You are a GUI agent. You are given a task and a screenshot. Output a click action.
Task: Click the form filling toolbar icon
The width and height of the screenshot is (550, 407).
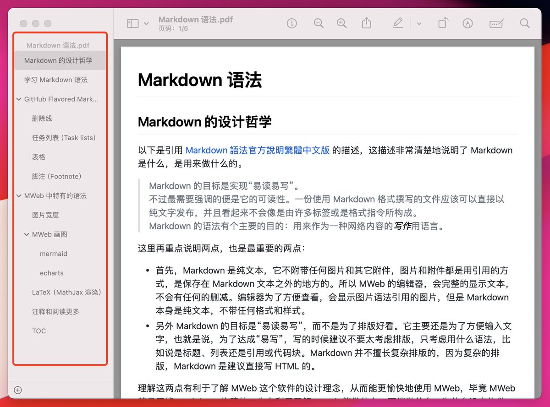tap(496, 23)
